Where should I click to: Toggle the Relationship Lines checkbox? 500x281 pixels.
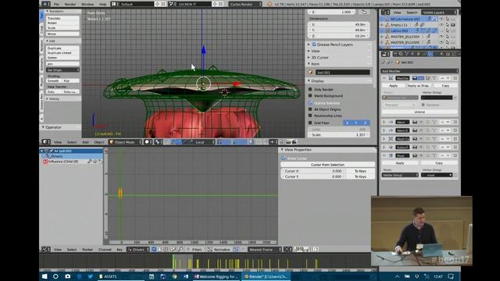pyautogui.click(x=310, y=116)
